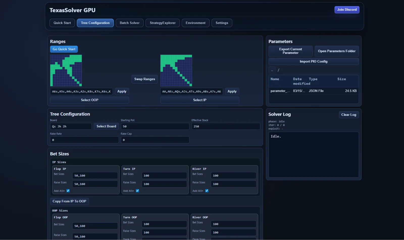Open the StrategyExplorer tab
Screen dimensions: 404x240
[162, 23]
